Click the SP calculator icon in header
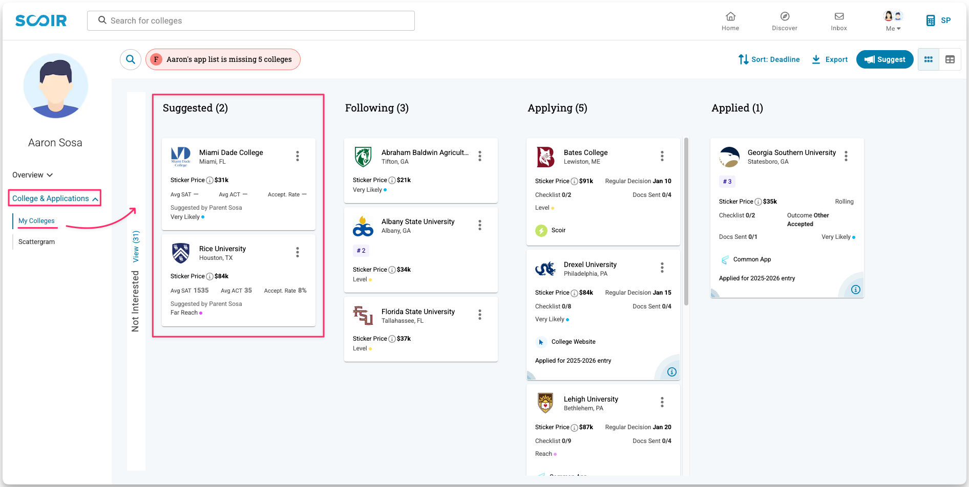Screen dimensions: 969x487 (x=931, y=20)
